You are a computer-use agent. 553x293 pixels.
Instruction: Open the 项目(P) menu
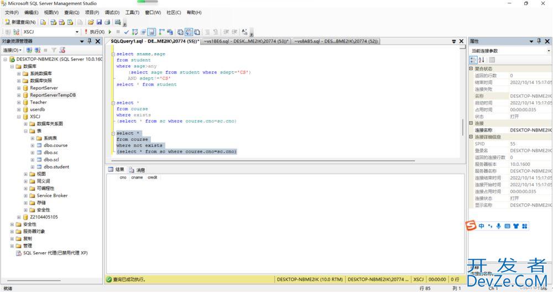(x=92, y=13)
